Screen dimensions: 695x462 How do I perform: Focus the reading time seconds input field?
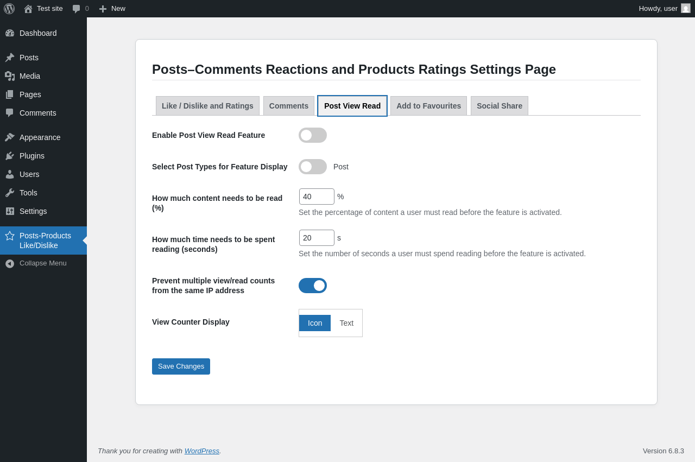[317, 238]
